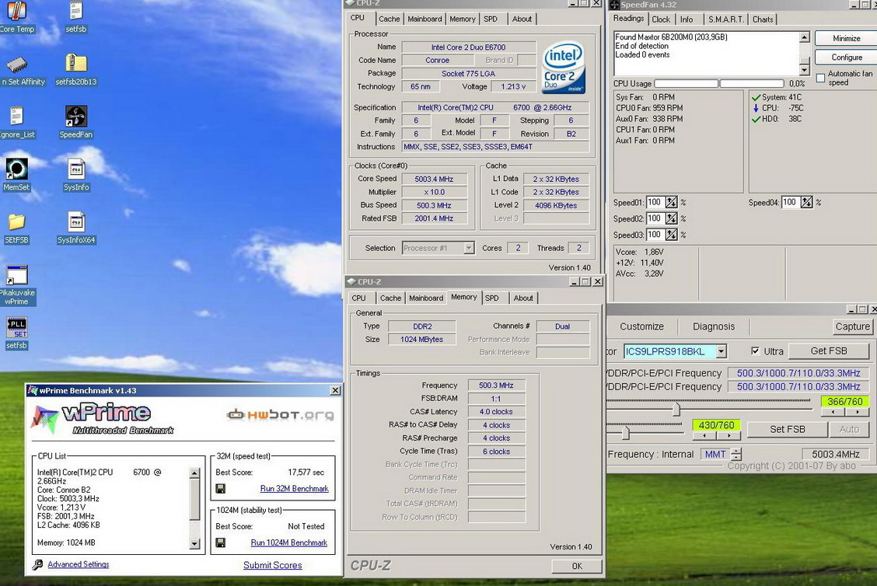
Task: Launch the PLL setfsb desktop icon
Action: [17, 328]
